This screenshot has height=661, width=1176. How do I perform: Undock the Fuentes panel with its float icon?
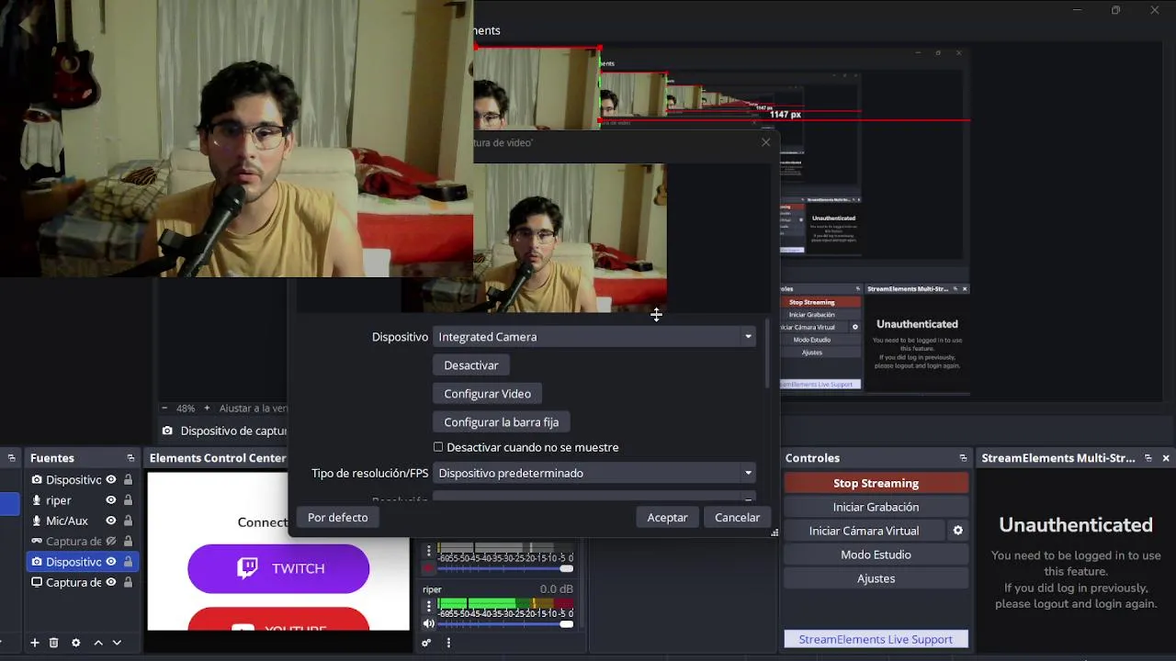tap(130, 458)
